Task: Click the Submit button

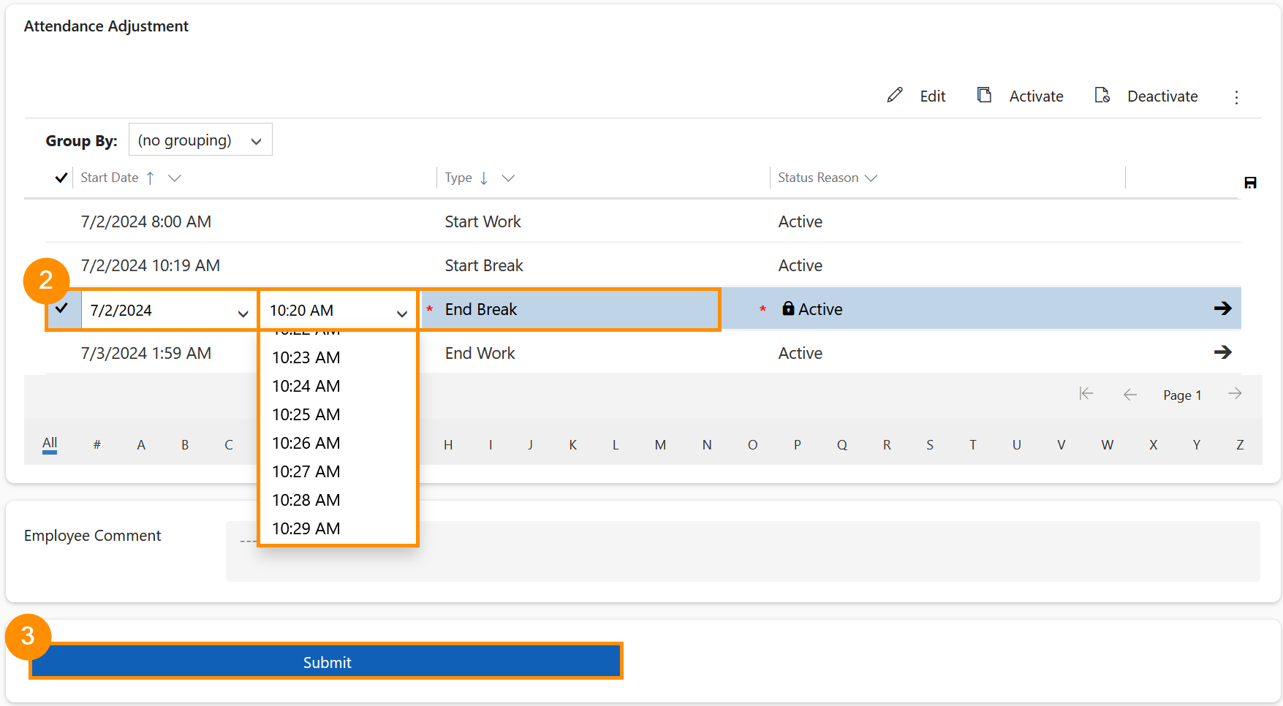Action: (326, 661)
